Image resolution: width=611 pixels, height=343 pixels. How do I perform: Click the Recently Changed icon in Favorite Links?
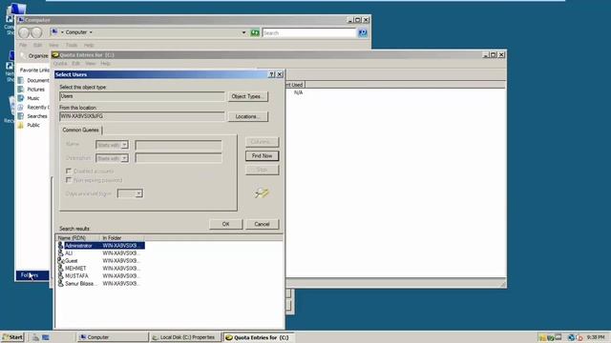[21, 107]
